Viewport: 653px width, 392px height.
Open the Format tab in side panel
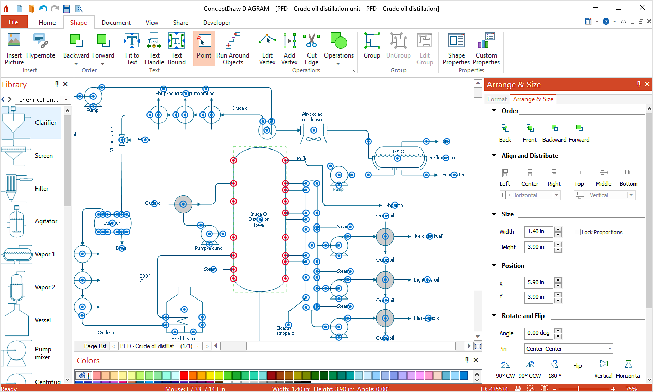(x=497, y=99)
